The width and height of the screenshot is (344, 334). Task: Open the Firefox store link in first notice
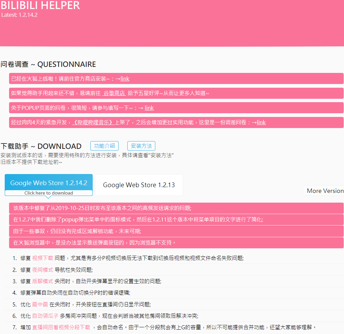click(125, 79)
